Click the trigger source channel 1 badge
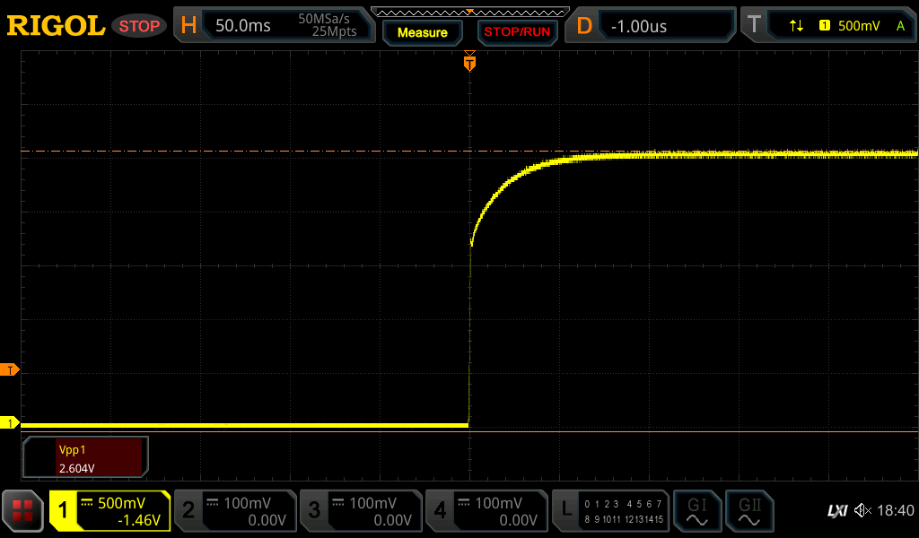This screenshot has width=919, height=538. click(x=824, y=25)
